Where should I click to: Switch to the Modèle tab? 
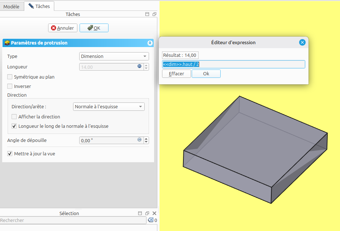[x=11, y=7]
